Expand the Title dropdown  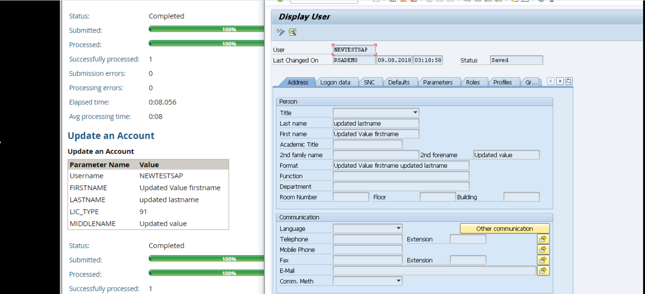pyautogui.click(x=415, y=113)
